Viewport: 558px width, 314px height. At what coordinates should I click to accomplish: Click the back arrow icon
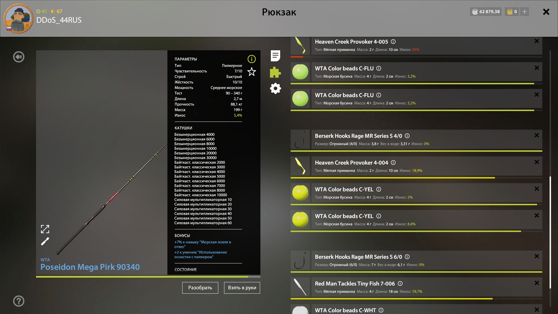pyautogui.click(x=19, y=57)
